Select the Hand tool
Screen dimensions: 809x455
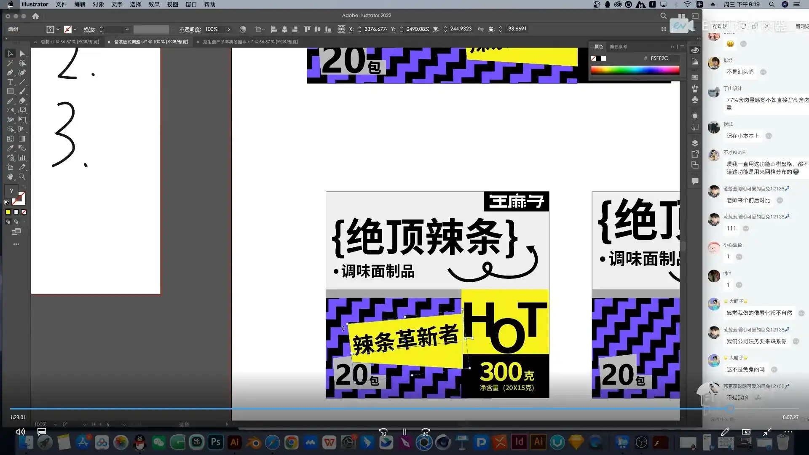click(x=11, y=176)
